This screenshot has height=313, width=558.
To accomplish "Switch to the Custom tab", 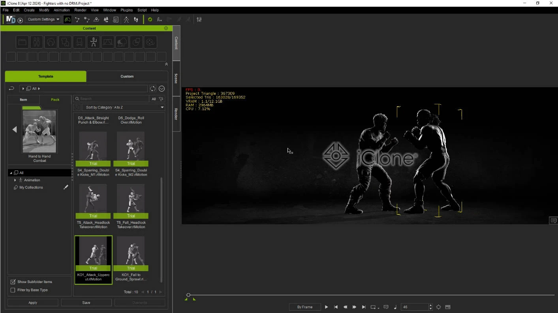I will [127, 77].
